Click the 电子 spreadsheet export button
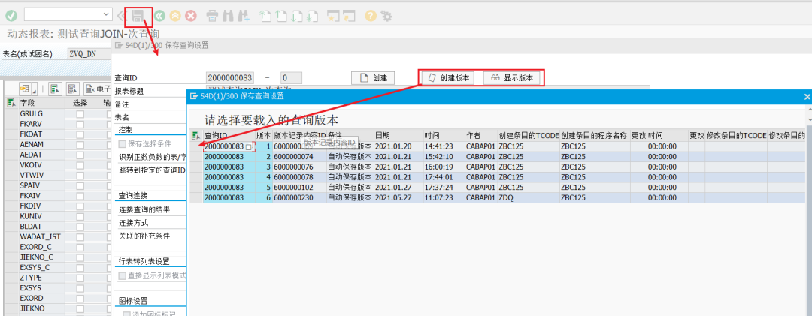The image size is (812, 316). [98, 89]
